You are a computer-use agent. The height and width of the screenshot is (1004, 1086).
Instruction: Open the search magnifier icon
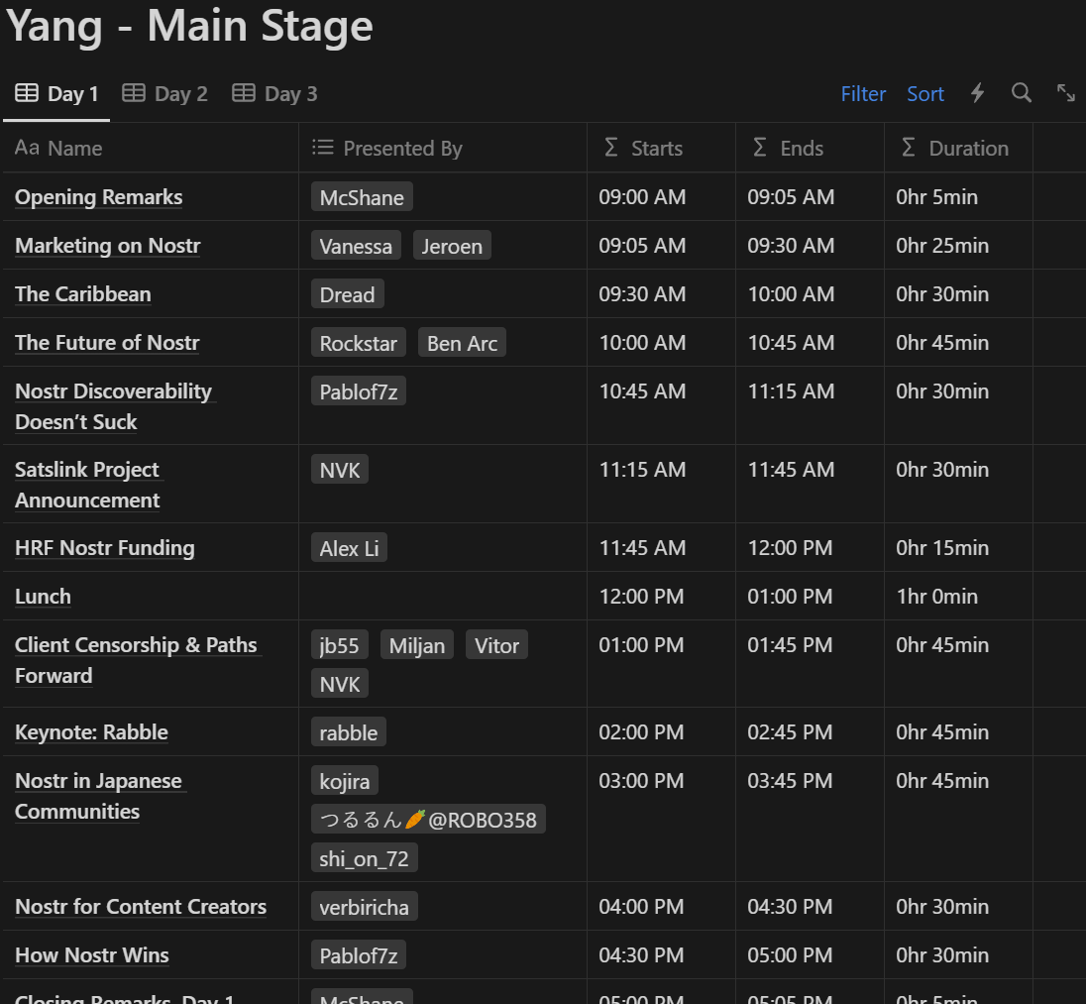tap(1022, 93)
